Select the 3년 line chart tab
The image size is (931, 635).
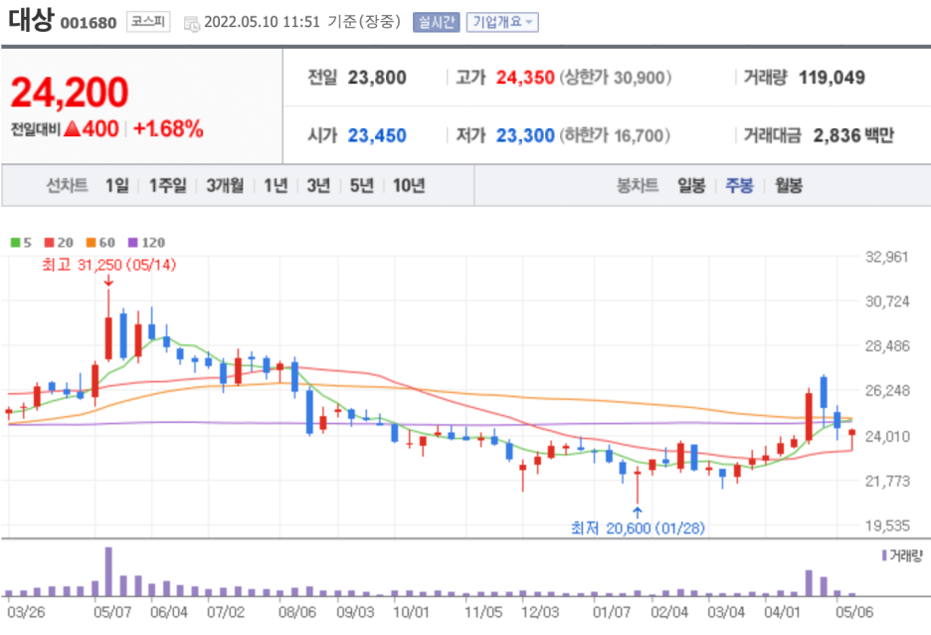tap(318, 185)
